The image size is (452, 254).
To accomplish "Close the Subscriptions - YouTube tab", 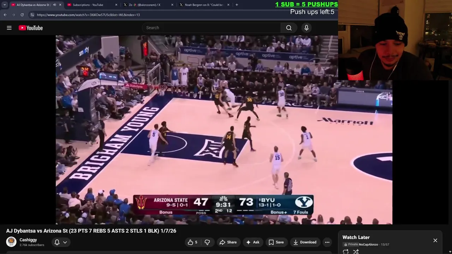I will (116, 5).
